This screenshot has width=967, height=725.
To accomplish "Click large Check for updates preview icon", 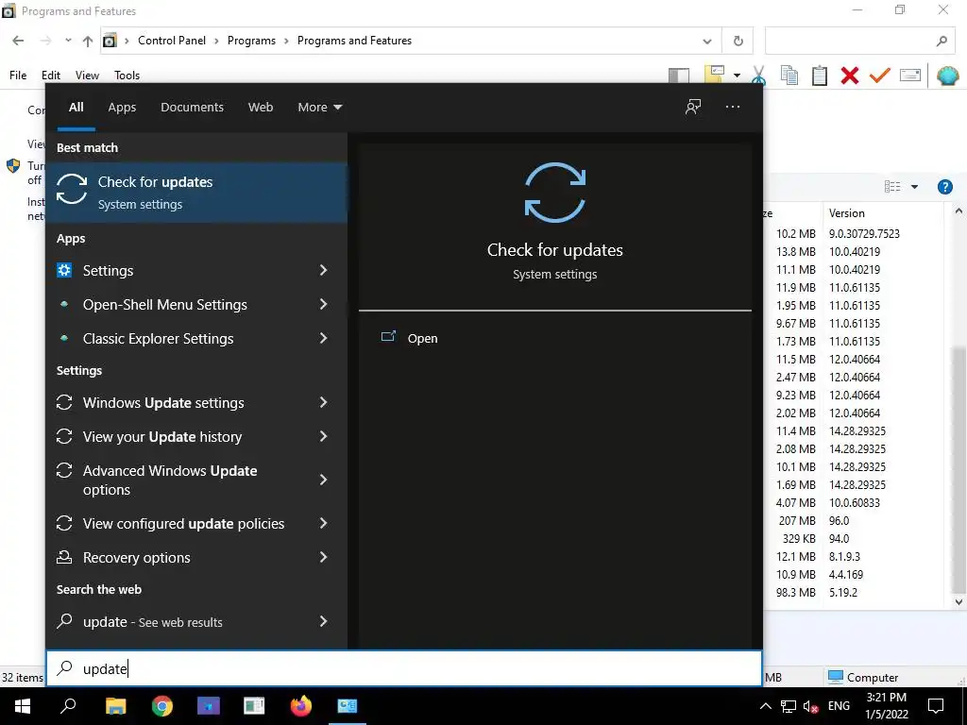I will tap(555, 193).
